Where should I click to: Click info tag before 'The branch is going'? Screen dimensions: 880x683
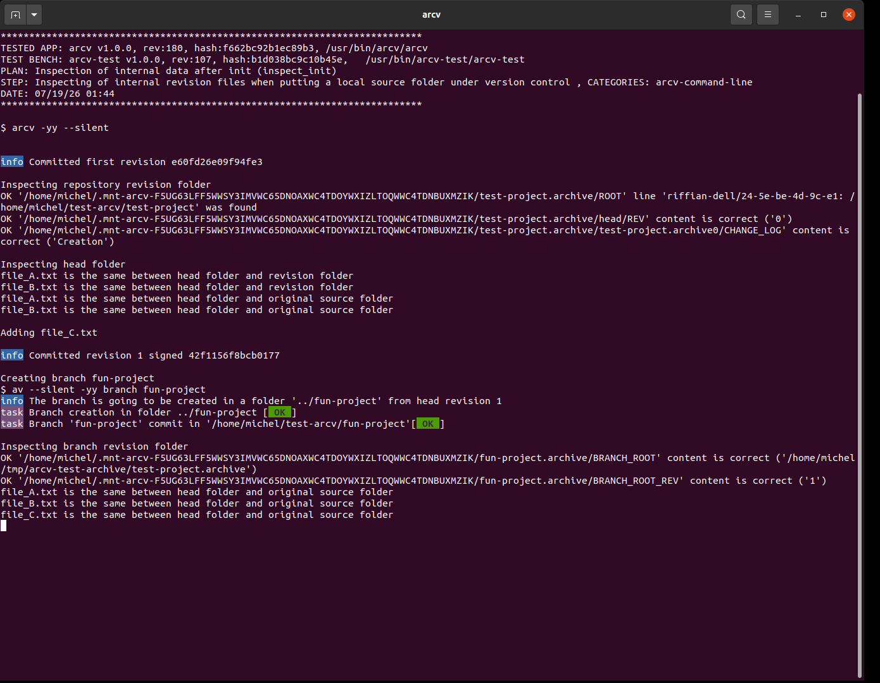coord(12,401)
